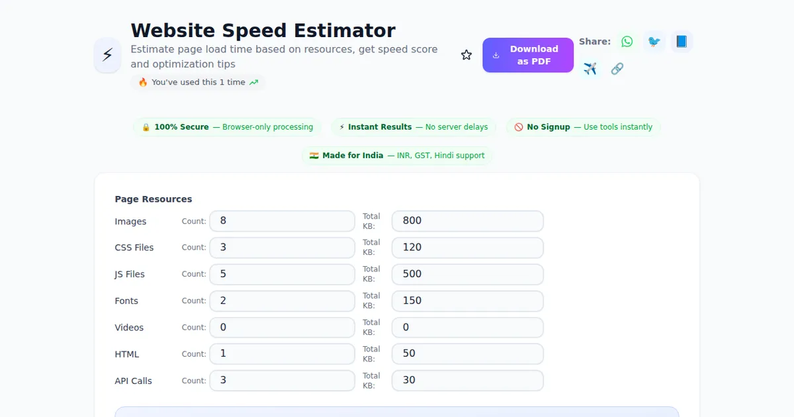Click the 100% Secure badge
This screenshot has width=794, height=417.
click(x=227, y=127)
